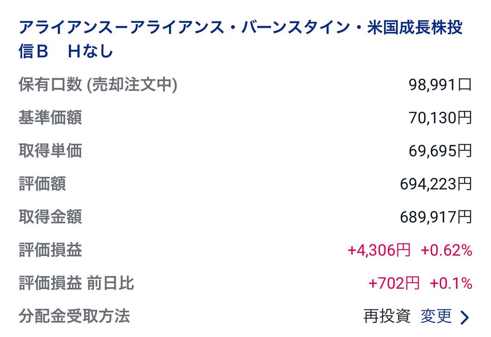Select the 評価額 label

pyautogui.click(x=42, y=184)
